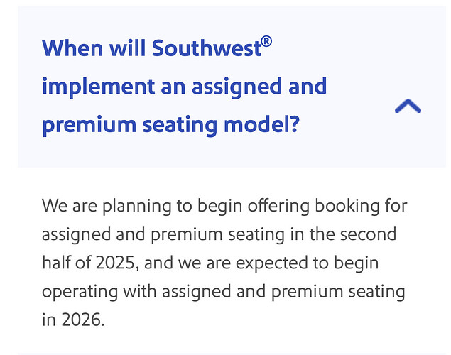The height and width of the screenshot is (355, 451).
Task: Click the 'implement an assigned and' heading line
Action: (184, 87)
